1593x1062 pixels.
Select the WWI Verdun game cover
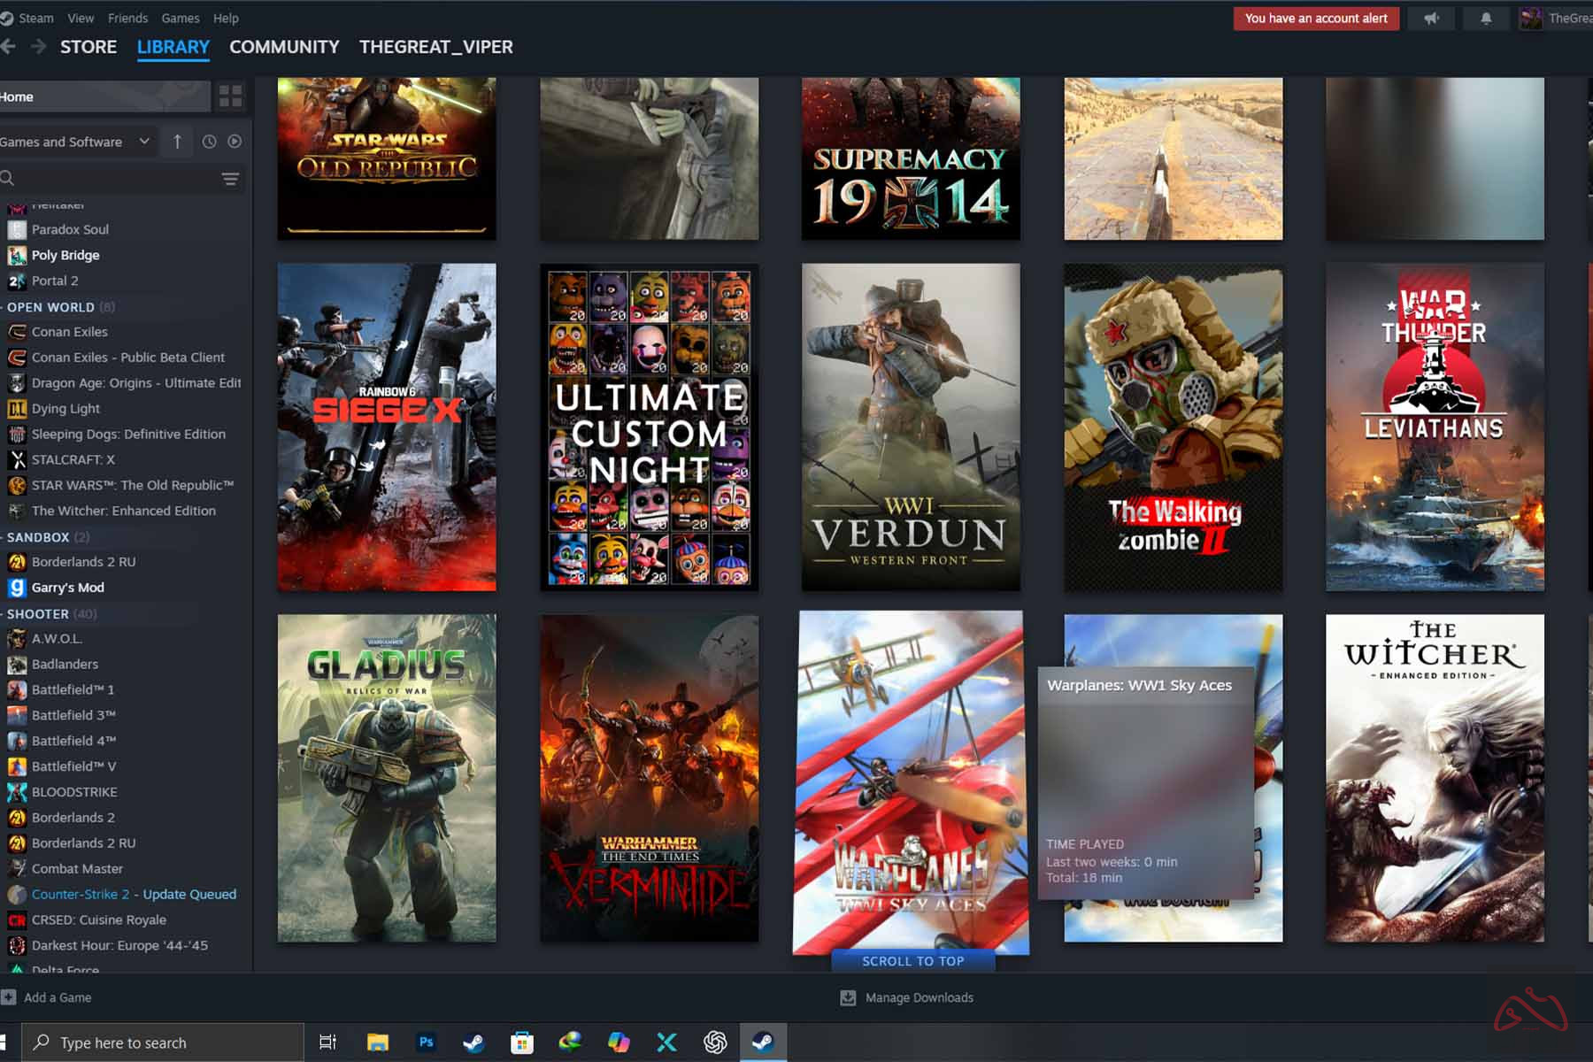(910, 427)
